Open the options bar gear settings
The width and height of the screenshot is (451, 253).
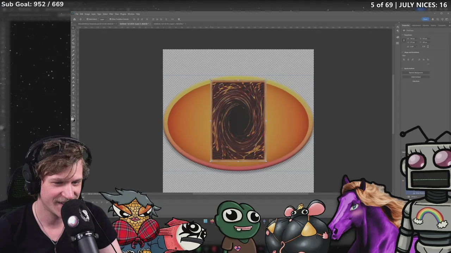tap(179, 19)
